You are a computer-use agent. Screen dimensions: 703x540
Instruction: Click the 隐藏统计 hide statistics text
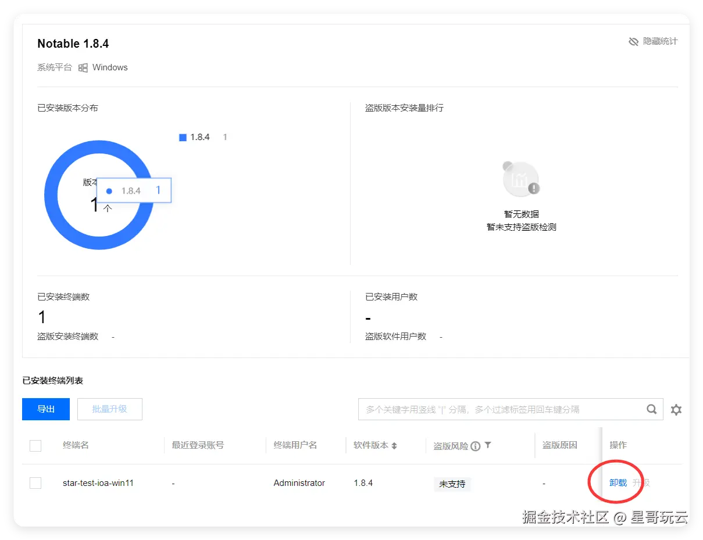660,42
